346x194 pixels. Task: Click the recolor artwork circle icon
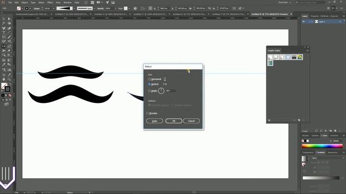coord(135,9)
